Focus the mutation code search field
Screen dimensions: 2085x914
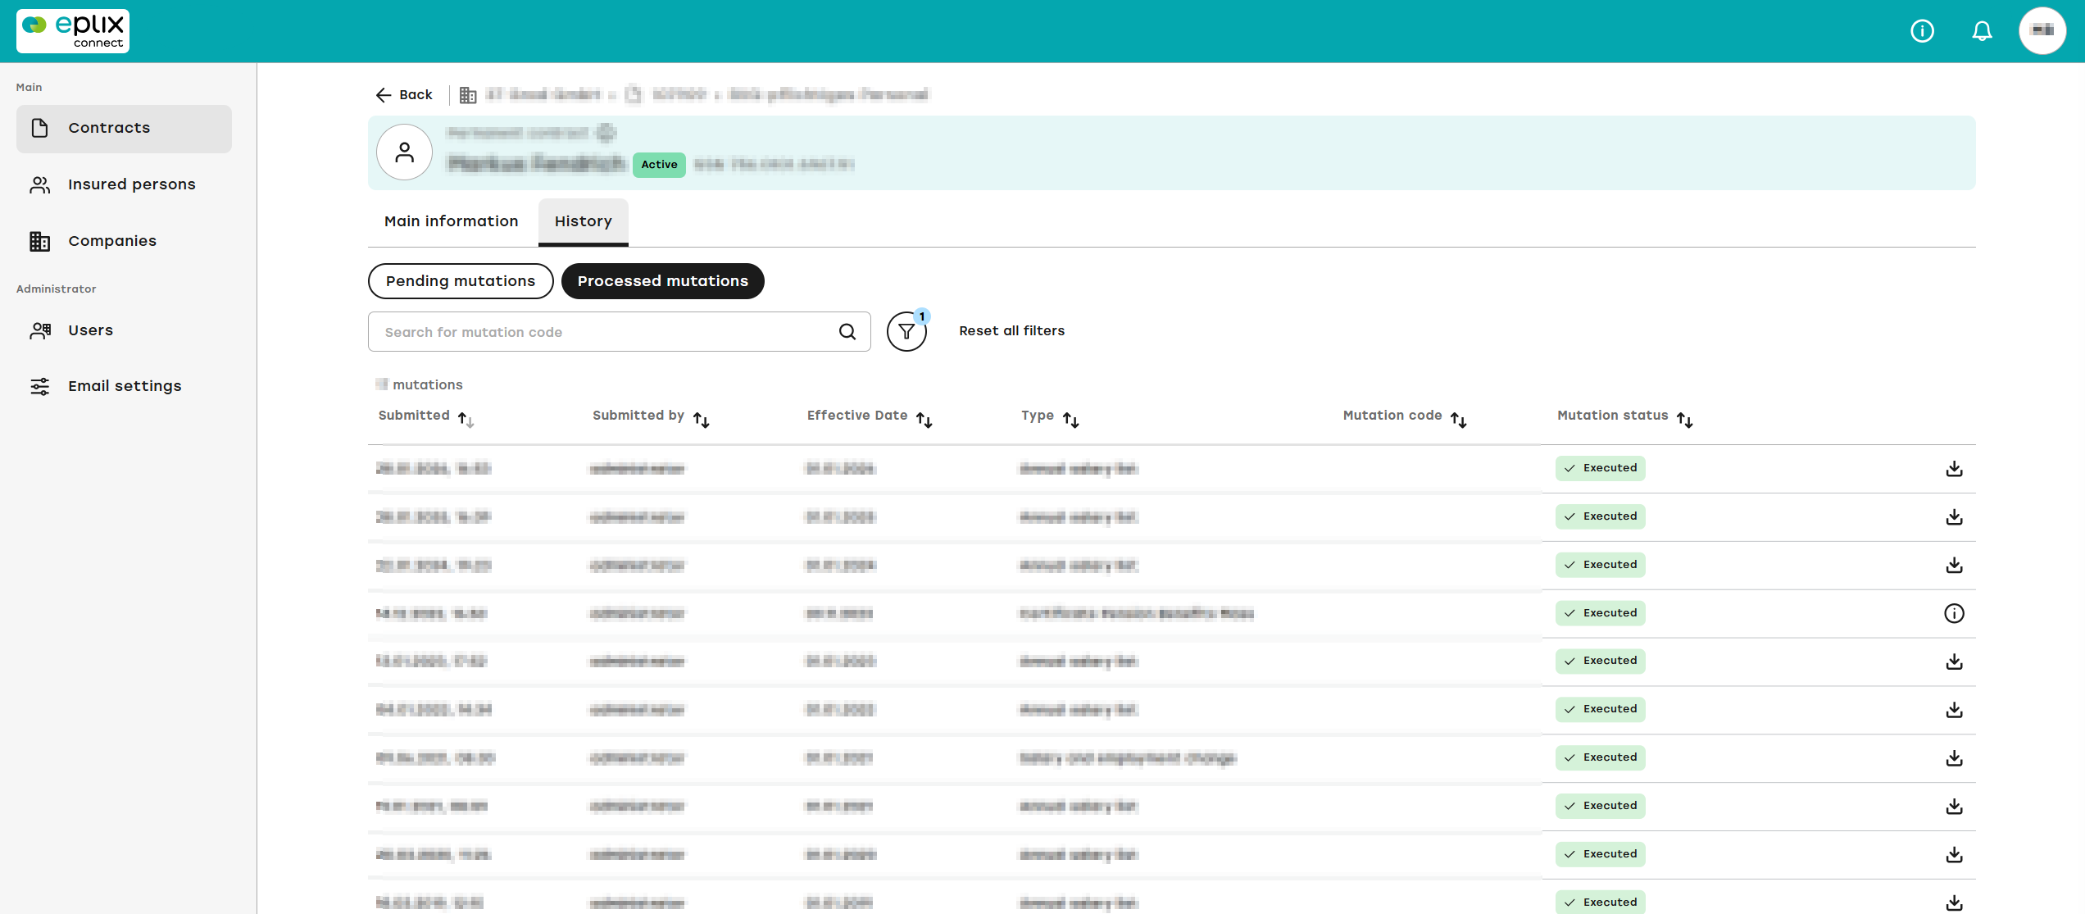point(620,332)
